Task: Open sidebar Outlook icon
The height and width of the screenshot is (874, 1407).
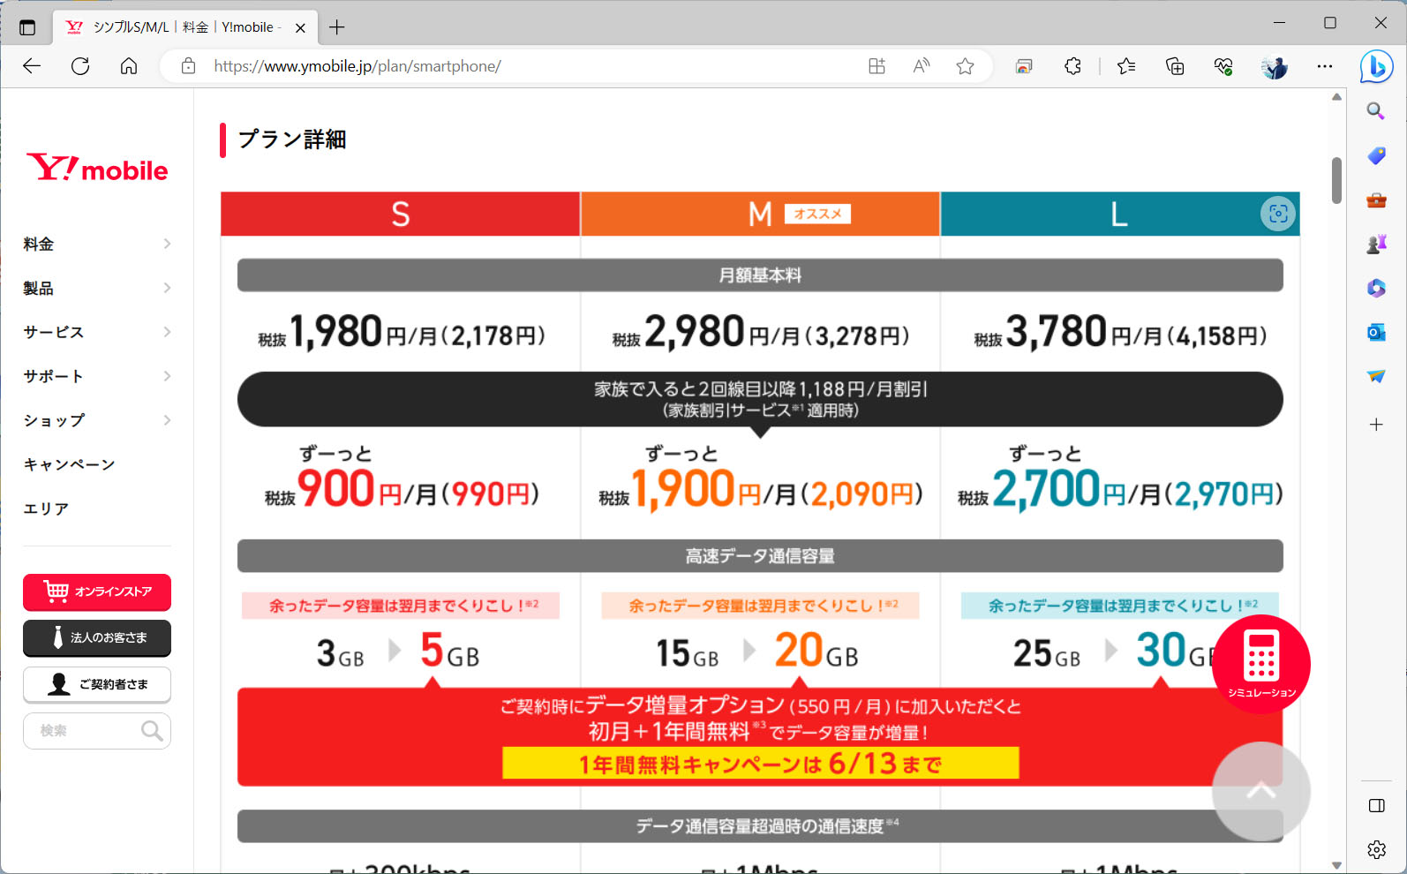Action: [1376, 333]
